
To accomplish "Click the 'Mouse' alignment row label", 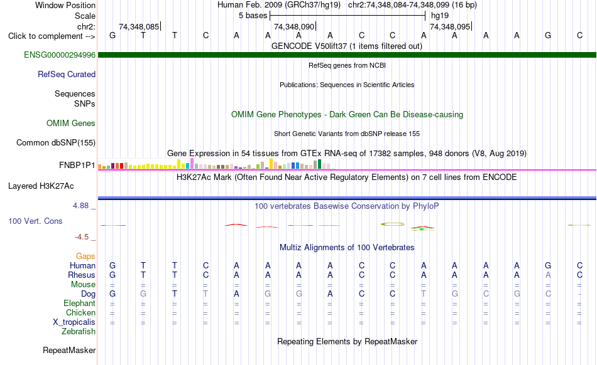I will (83, 285).
